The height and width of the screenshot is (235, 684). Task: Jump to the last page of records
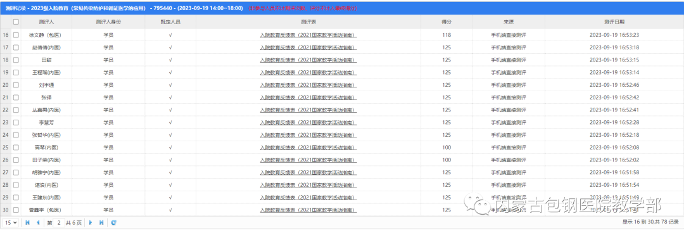101,222
